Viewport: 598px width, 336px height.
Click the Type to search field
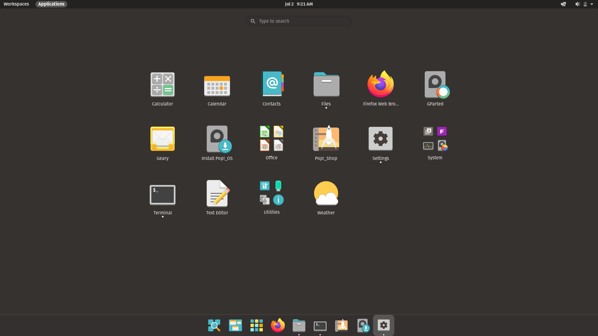pyautogui.click(x=299, y=21)
